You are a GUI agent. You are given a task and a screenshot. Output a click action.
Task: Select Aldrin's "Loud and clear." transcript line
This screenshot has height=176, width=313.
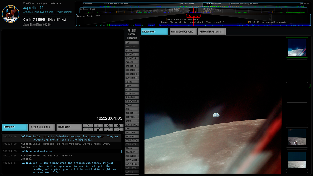coord(62,151)
